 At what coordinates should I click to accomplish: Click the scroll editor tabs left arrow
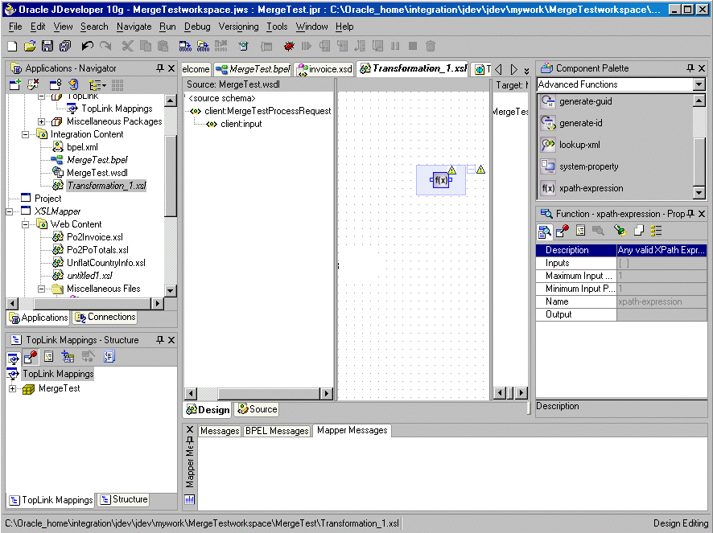(498, 69)
